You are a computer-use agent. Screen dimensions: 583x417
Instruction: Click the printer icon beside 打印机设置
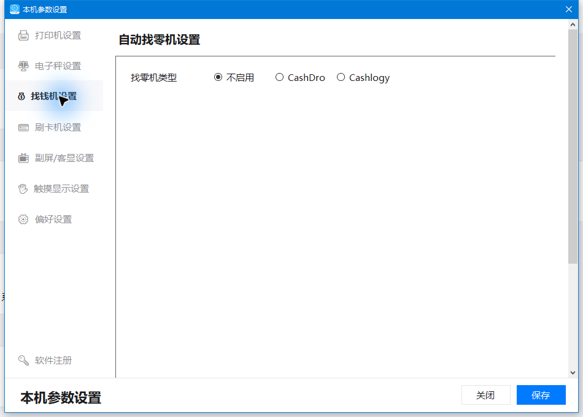pyautogui.click(x=23, y=36)
